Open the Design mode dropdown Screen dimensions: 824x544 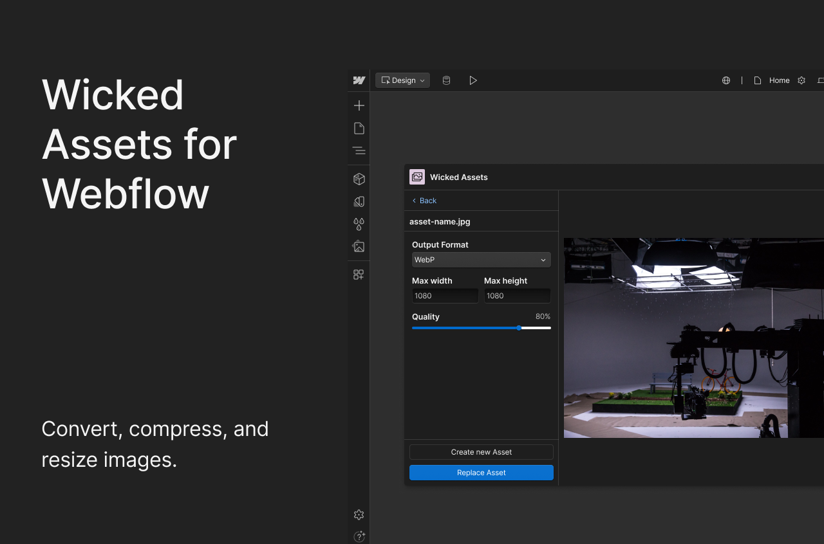tap(402, 80)
